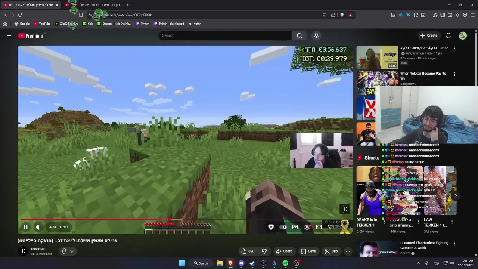Go back to previous page
Screen dimensions: 478x269
pos(5,15)
